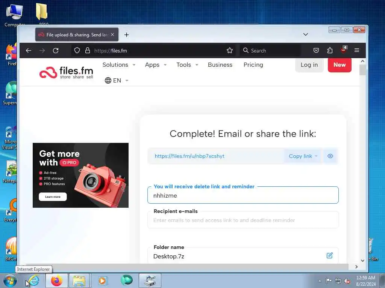Screen dimensions: 385x288
Task: Click the page vertical scrollbar thumb
Action: tap(362, 70)
